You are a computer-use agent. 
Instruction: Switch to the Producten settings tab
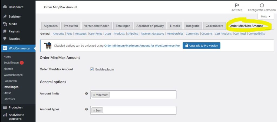coord(71,26)
